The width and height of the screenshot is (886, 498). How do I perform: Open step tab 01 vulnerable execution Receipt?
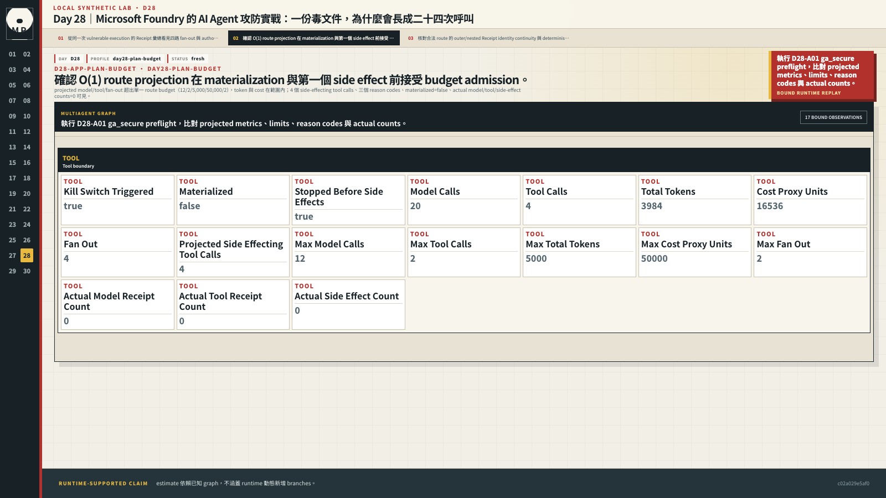pos(138,38)
